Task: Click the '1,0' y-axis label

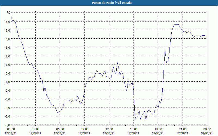Action: point(8,64)
